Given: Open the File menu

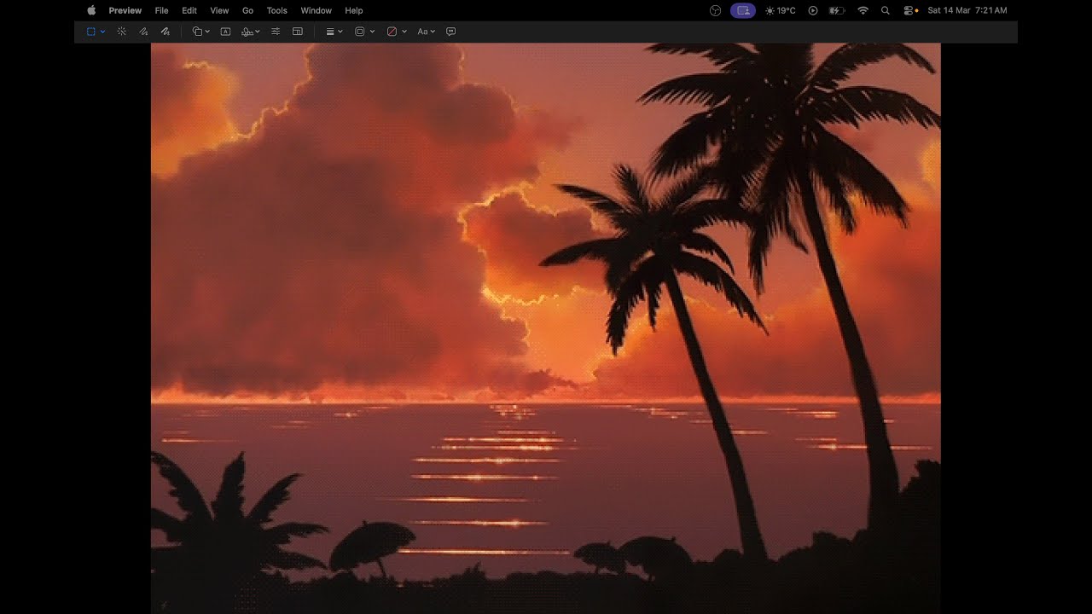Looking at the screenshot, I should [x=162, y=10].
